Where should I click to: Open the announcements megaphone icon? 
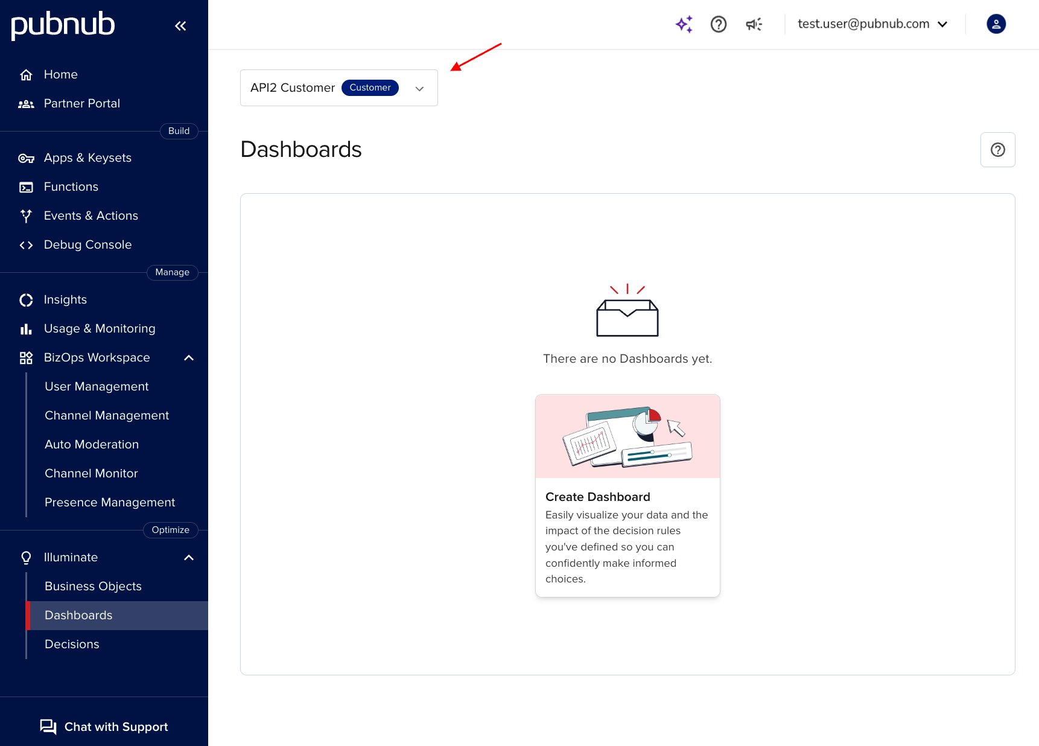click(x=754, y=24)
